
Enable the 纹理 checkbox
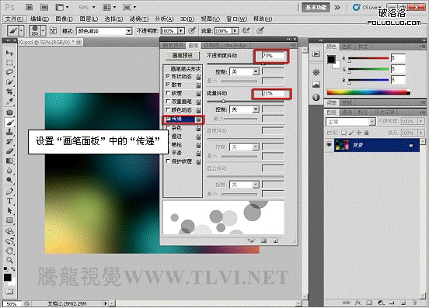[x=168, y=93]
